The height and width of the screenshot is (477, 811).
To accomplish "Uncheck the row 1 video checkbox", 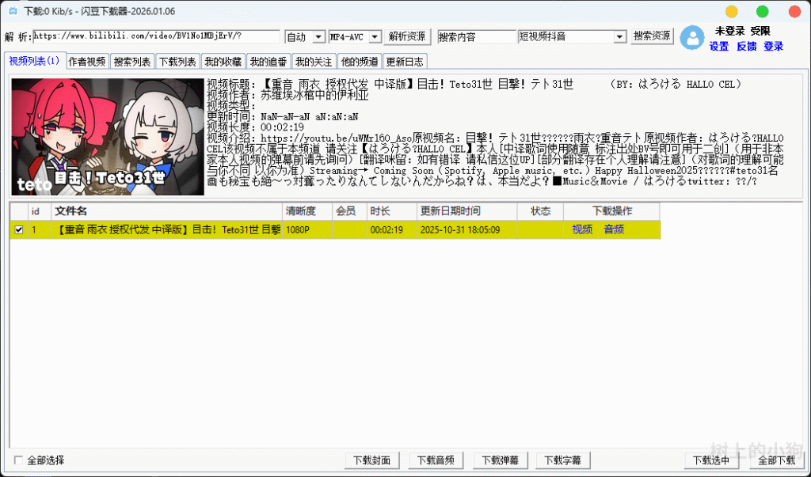I will tap(19, 230).
